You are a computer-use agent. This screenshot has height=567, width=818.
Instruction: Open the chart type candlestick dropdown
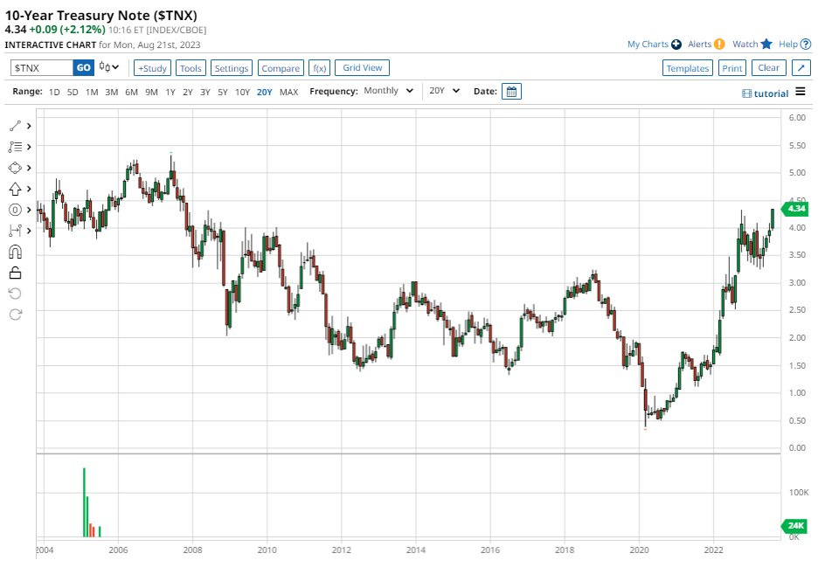point(108,67)
